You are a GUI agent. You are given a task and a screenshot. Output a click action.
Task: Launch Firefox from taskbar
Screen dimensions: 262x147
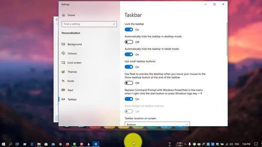(x=67, y=144)
